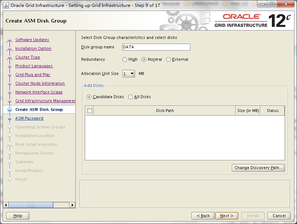Tick the select-all checkbox in disk table header
The image size is (297, 224).
click(90, 111)
